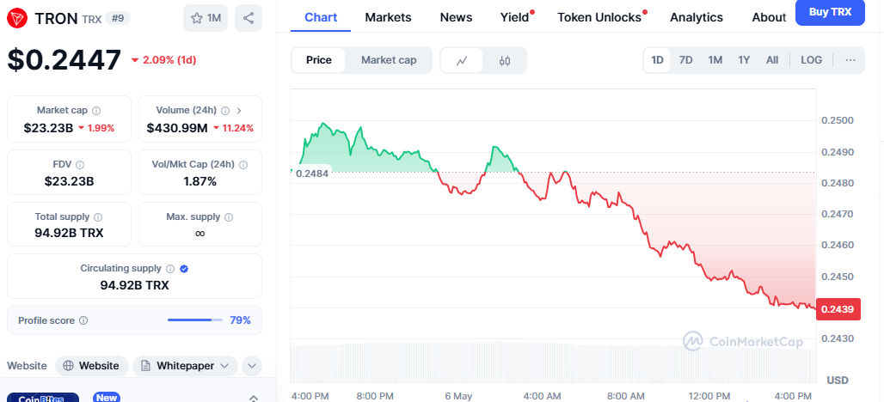
Task: Click the Buy TRX button
Action: click(x=829, y=13)
